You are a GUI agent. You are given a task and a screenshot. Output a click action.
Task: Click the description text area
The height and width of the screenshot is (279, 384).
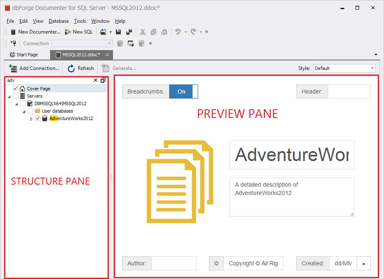(291, 197)
